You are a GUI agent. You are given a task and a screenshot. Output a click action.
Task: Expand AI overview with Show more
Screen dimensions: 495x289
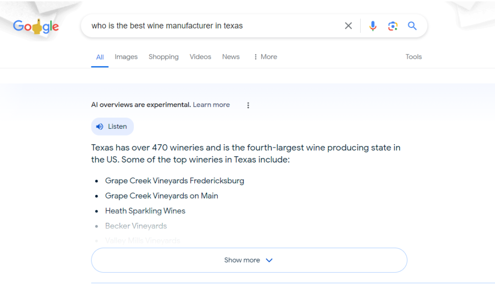249,260
